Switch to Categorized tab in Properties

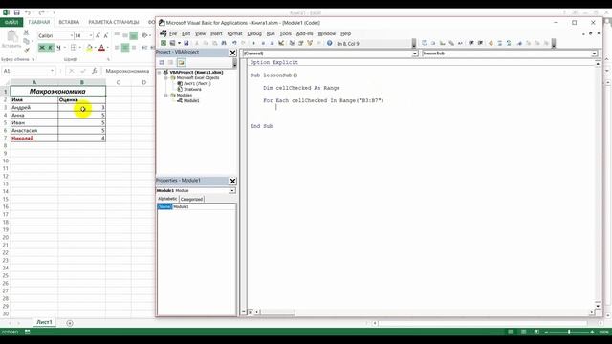191,199
